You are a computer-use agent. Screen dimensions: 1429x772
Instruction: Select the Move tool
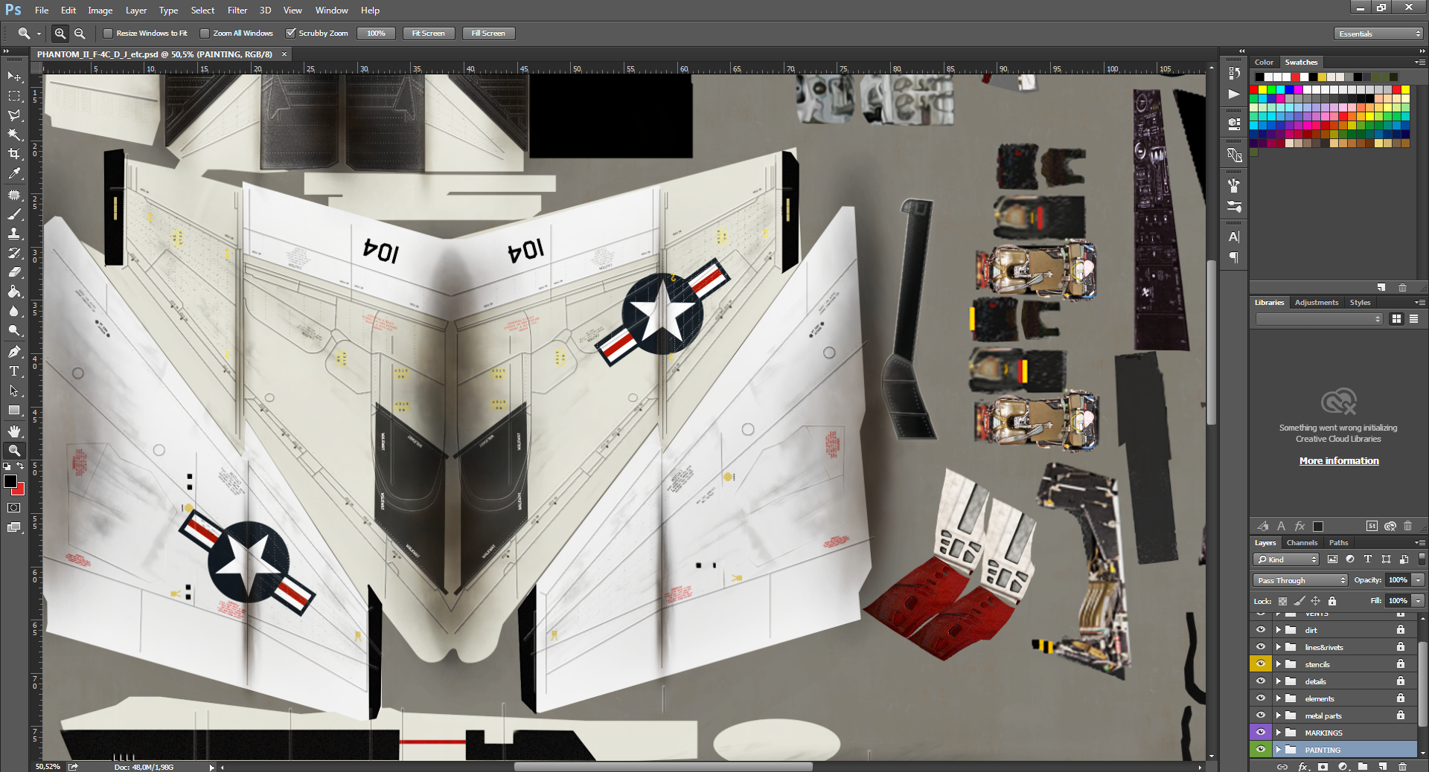point(14,77)
